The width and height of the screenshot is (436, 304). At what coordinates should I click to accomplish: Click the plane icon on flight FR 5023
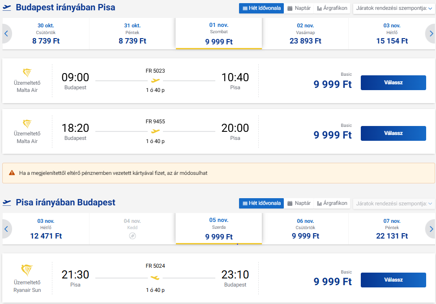pos(155,81)
